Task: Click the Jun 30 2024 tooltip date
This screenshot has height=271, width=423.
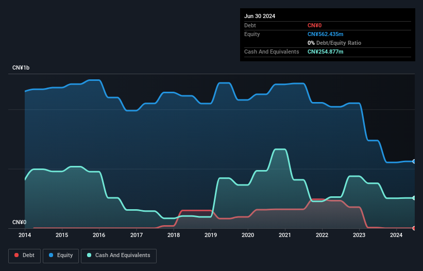Action: pos(260,16)
